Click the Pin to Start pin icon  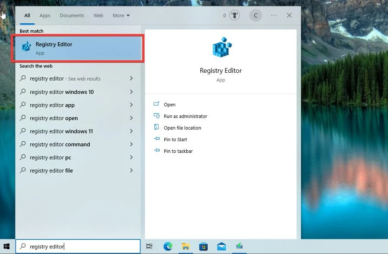[x=156, y=139]
